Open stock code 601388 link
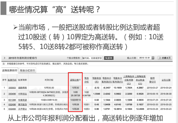 click(12, 100)
